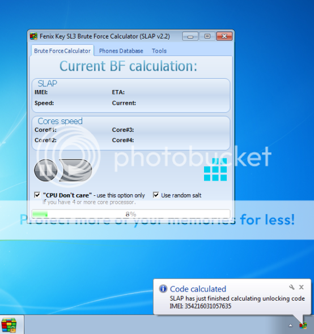Dismiss the Code calculated notification
314x334 pixels.
tap(301, 287)
